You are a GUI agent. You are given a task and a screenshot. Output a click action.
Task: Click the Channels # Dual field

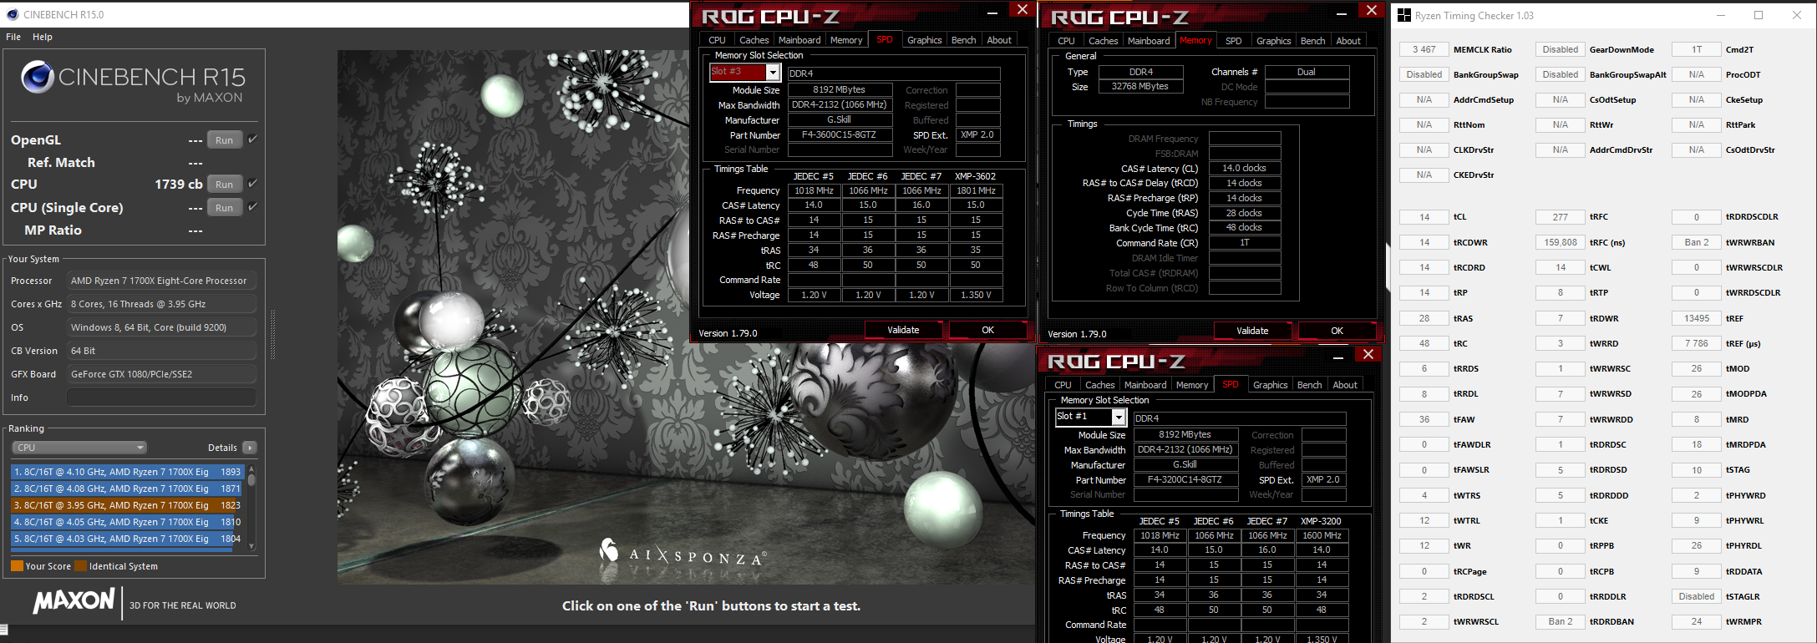(x=1307, y=72)
